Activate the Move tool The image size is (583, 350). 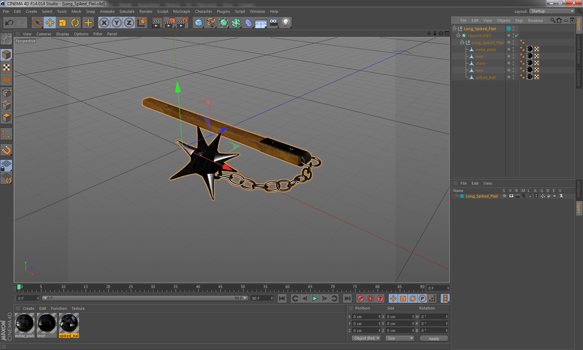[x=50, y=23]
